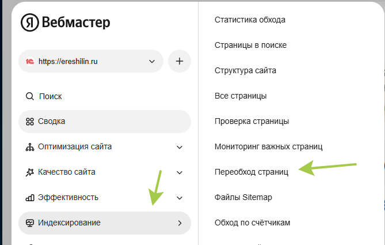Go to Переобход страниц
The image size is (385, 245).
(251, 172)
